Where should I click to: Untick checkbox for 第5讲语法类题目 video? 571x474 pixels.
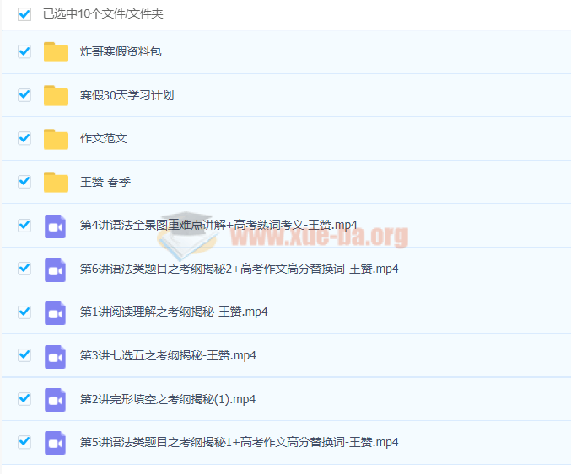24,442
